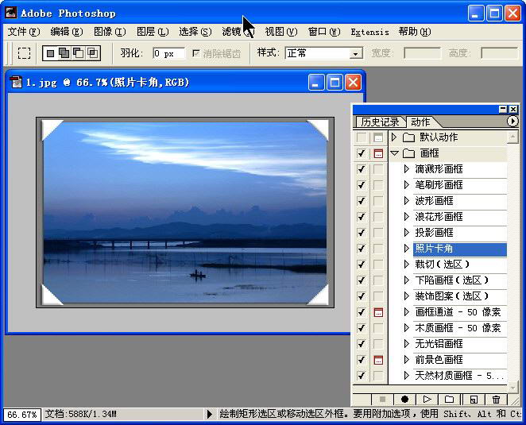Image resolution: width=526 pixels, height=425 pixels.
Task: Select the Add to selection mode icon
Action: 64,53
